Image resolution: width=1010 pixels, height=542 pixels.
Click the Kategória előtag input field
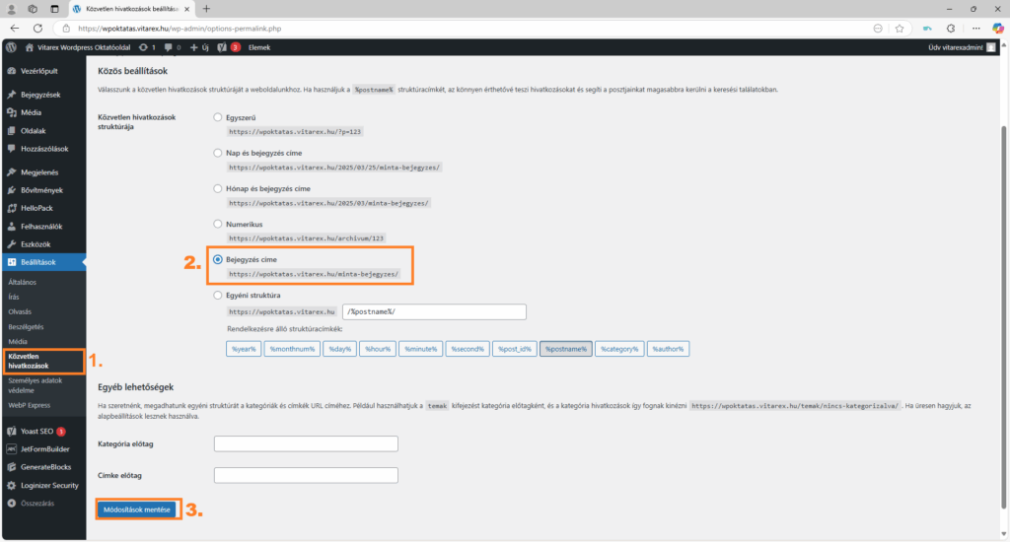pos(305,443)
